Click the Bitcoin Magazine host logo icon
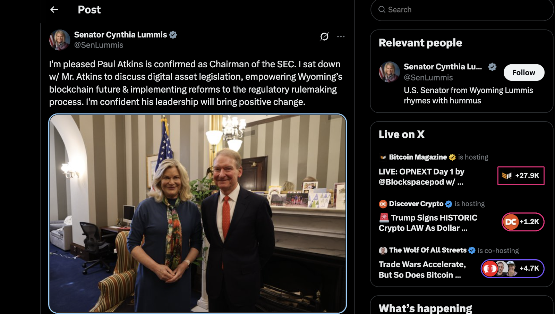The height and width of the screenshot is (314, 555). click(383, 157)
